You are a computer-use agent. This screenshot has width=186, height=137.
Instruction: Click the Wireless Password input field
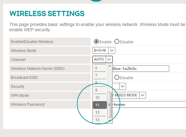coord(149,104)
